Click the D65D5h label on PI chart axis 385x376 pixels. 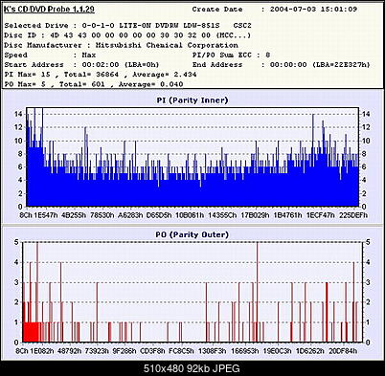pyautogui.click(x=159, y=215)
